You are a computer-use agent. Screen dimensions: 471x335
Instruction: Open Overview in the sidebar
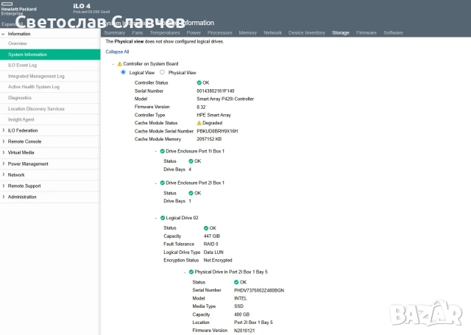pos(50,43)
